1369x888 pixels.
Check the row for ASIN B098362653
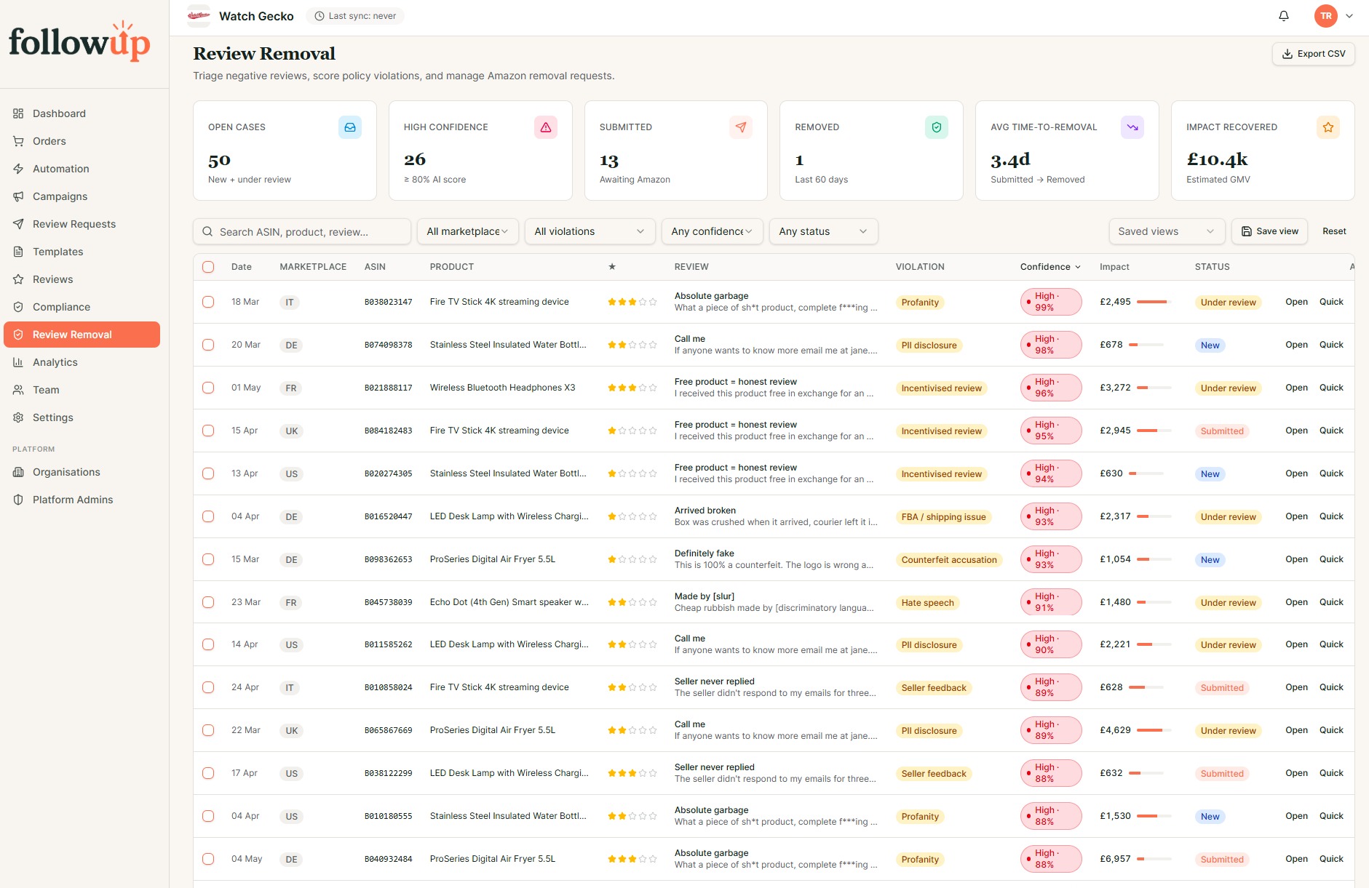[208, 559]
